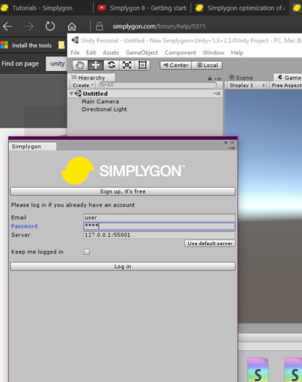302x382 pixels.
Task: Select Main Camera in Hierarchy
Action: tap(100, 102)
